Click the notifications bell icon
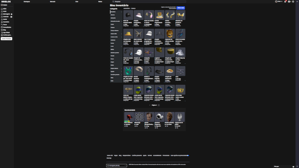This screenshot has width=299, height=168. tap(285, 1)
